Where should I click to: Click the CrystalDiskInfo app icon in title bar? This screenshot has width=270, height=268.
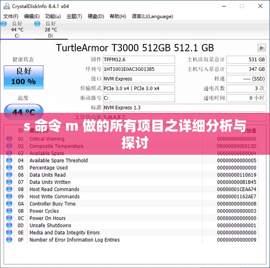click(x=7, y=6)
